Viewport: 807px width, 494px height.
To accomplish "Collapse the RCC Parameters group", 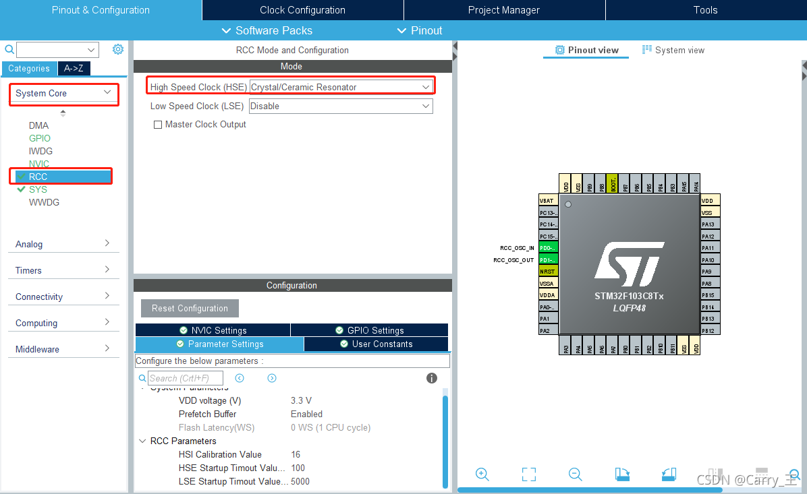I will click(142, 441).
